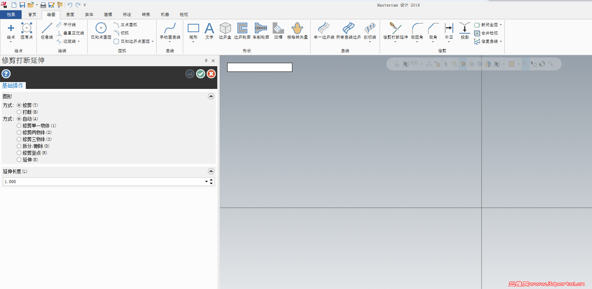
Task: Click the blue help question mark icon
Action: (x=6, y=74)
